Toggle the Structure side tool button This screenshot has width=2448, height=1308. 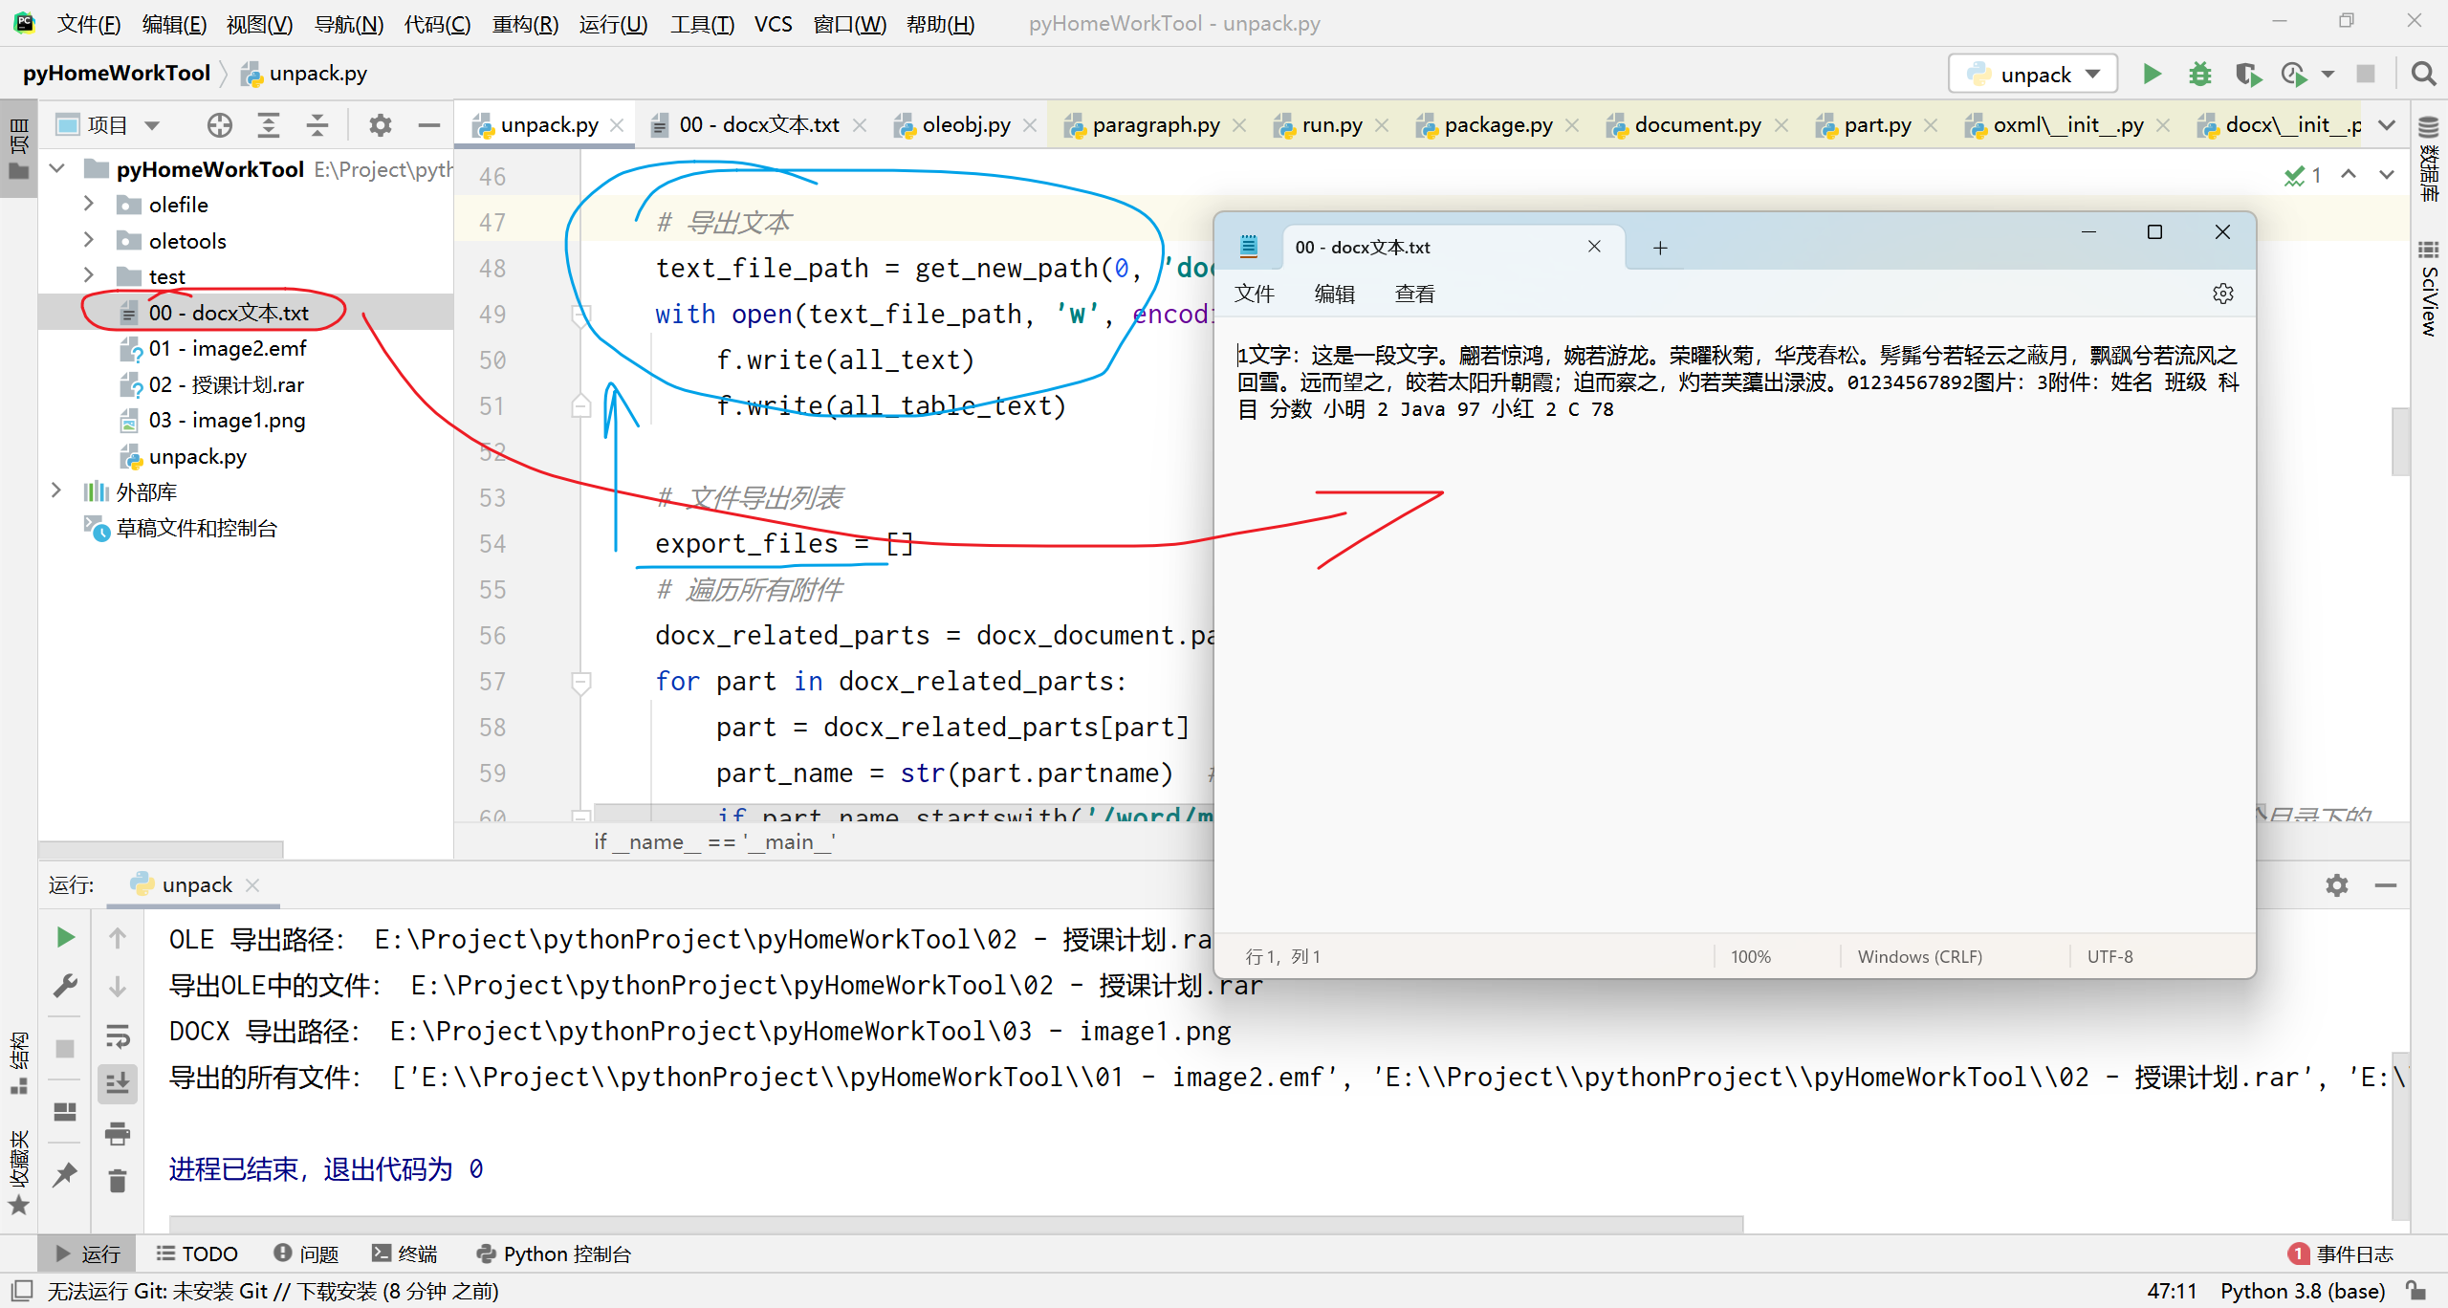18,1061
